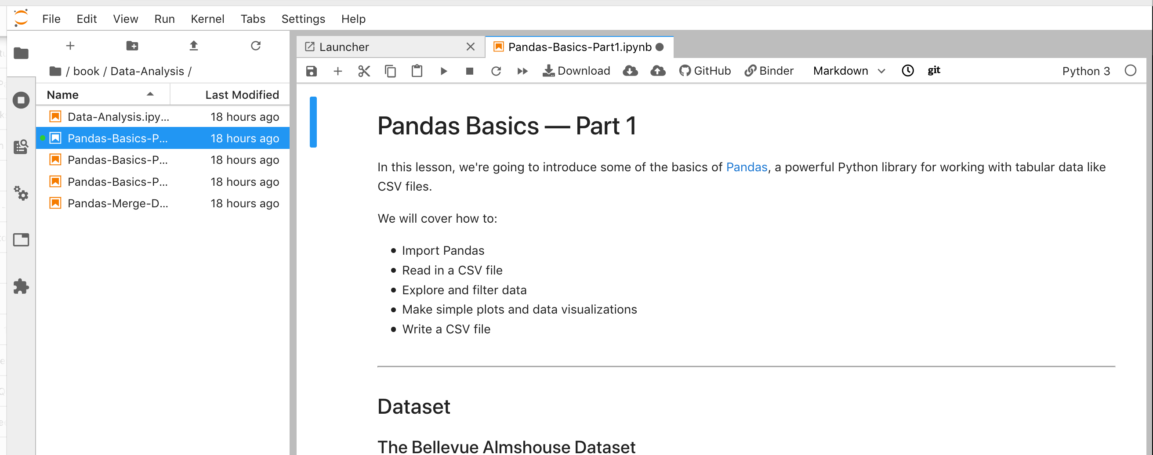
Task: Save the notebook with the floppy disk icon
Action: click(311, 71)
